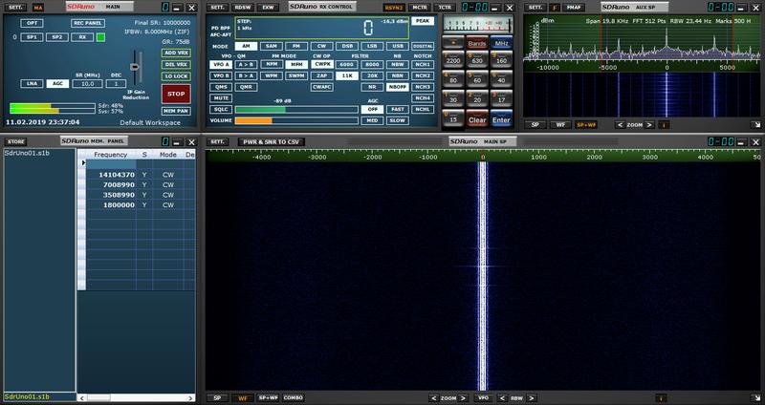Click the orange info 'i' icon in the AUX SP window
This screenshot has height=405, width=765.
pyautogui.click(x=664, y=125)
